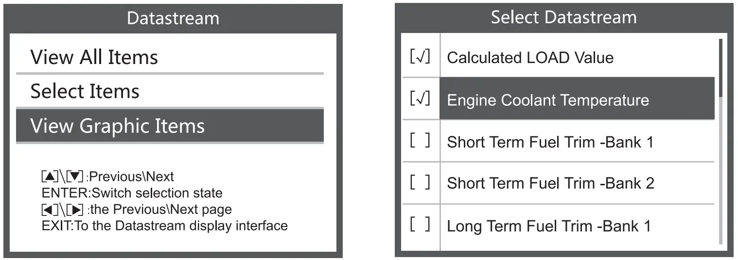The image size is (738, 260).
Task: Click the up arrow key icon in the legend
Action: tap(50, 177)
